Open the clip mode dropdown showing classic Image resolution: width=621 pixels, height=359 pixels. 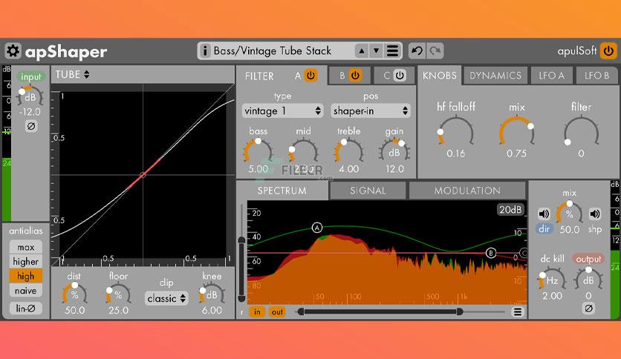pyautogui.click(x=166, y=298)
